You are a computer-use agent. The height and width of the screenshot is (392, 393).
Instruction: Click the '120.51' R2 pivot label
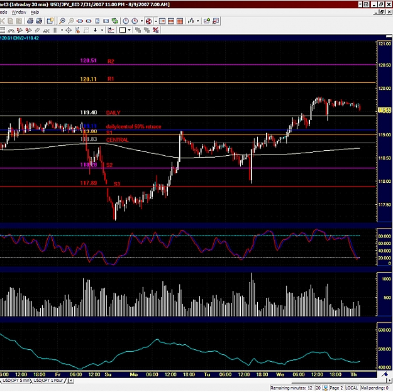coord(88,60)
